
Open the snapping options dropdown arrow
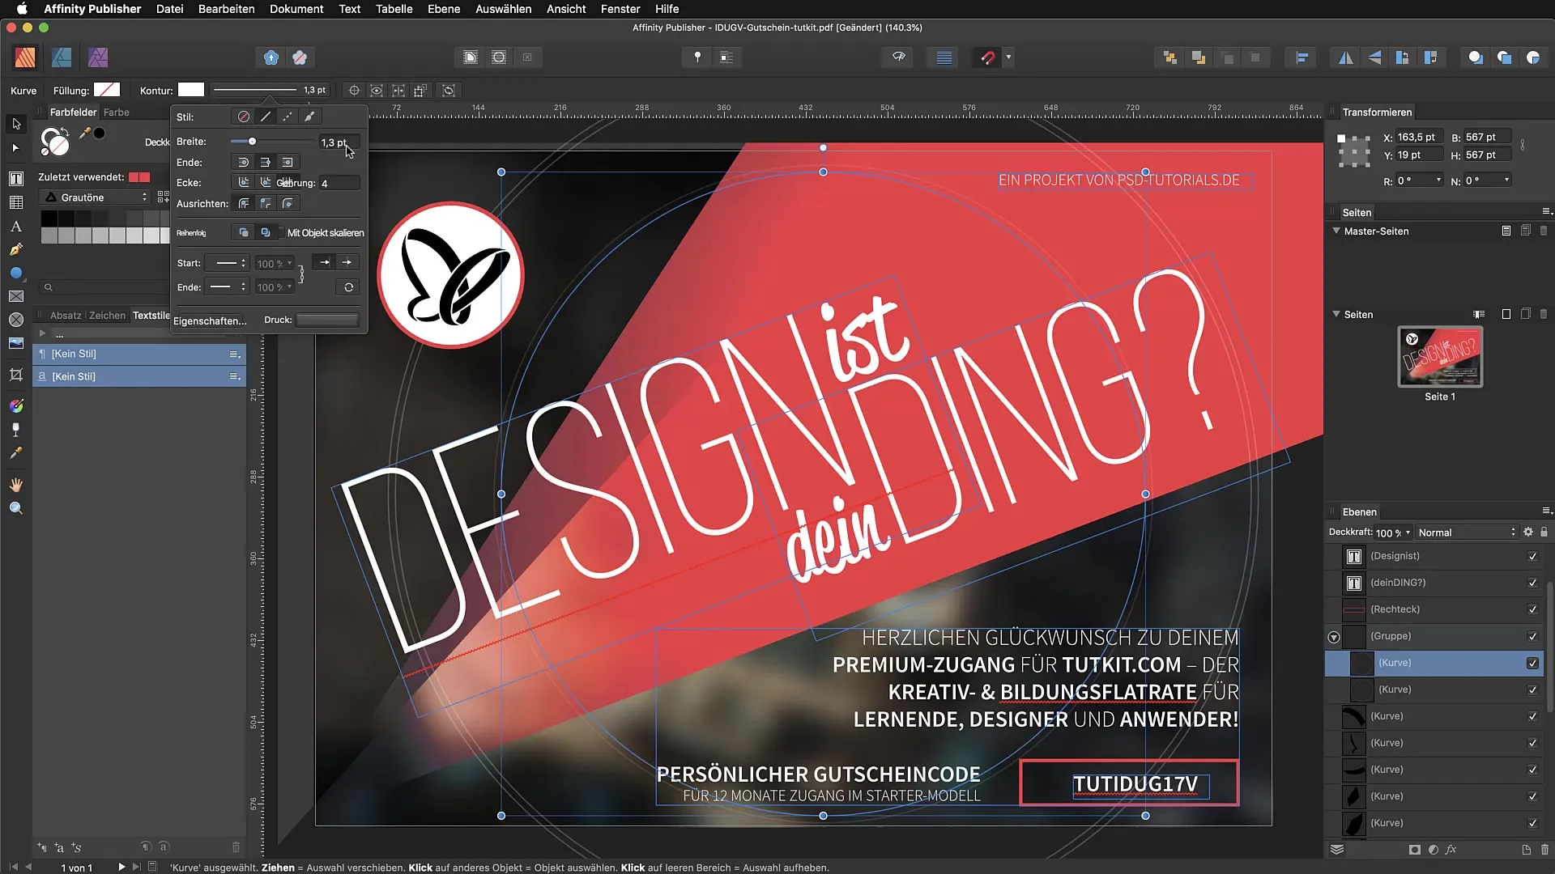click(x=1008, y=57)
